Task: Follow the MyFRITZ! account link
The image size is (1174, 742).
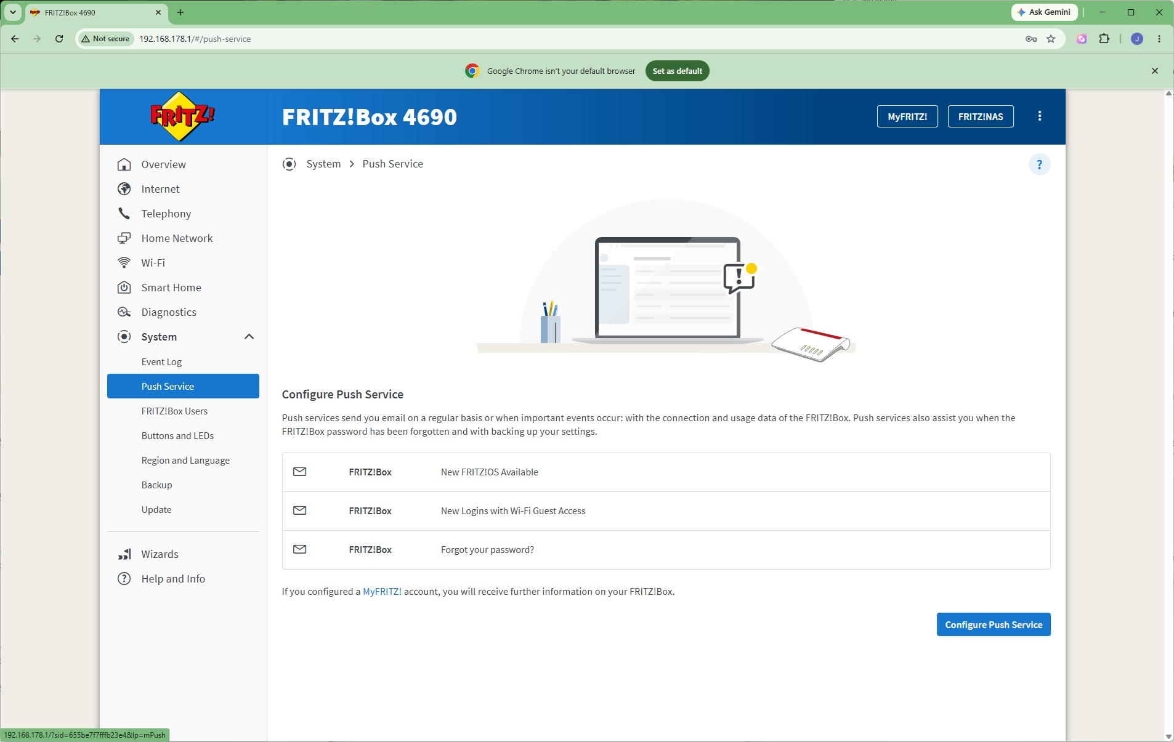Action: point(382,591)
